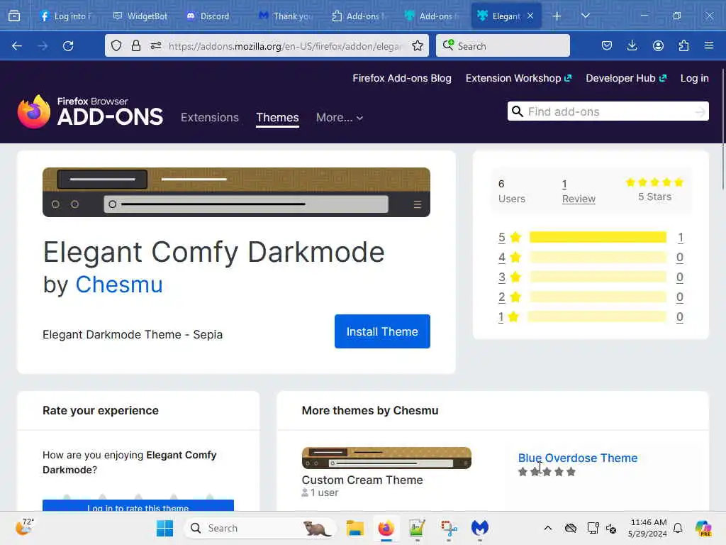Close the Elegant tab
The image size is (726, 545).
tap(530, 16)
